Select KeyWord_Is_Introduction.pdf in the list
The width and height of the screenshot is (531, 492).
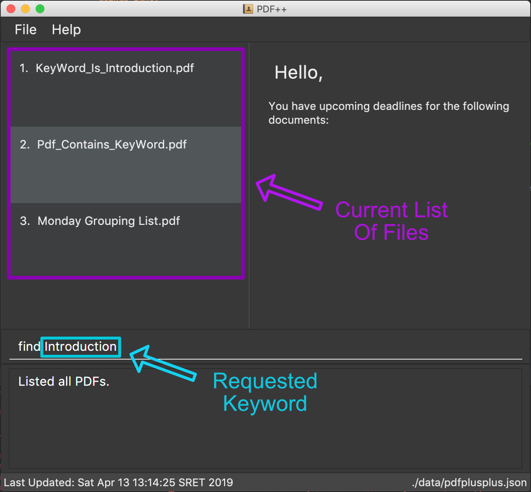point(126,88)
